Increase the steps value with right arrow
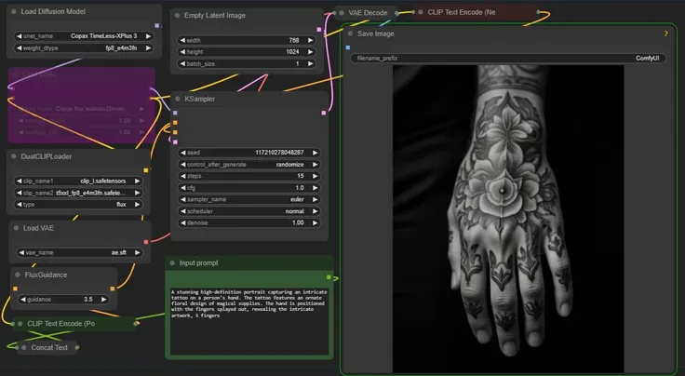The image size is (685, 376). (316, 175)
